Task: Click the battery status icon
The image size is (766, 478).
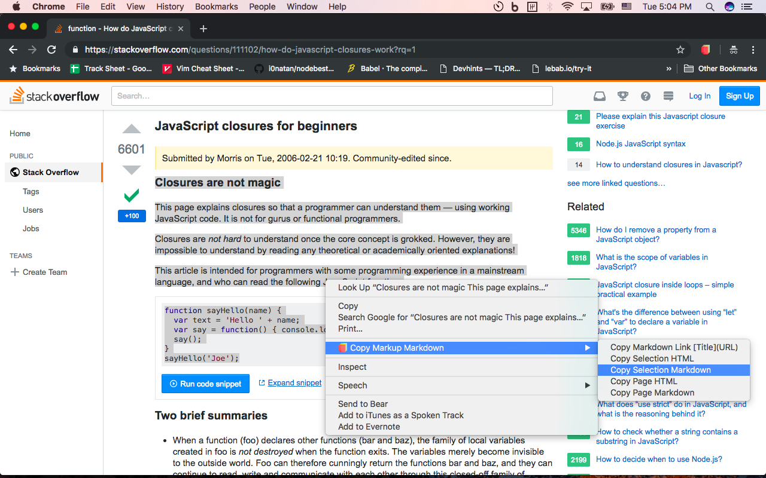Action: [607, 7]
